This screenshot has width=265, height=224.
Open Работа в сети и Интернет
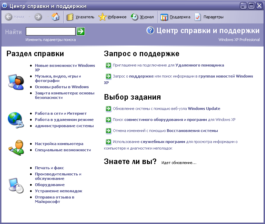(61, 113)
